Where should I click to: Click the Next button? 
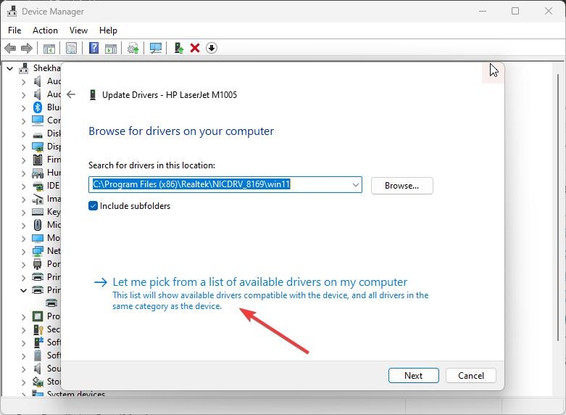tap(414, 376)
